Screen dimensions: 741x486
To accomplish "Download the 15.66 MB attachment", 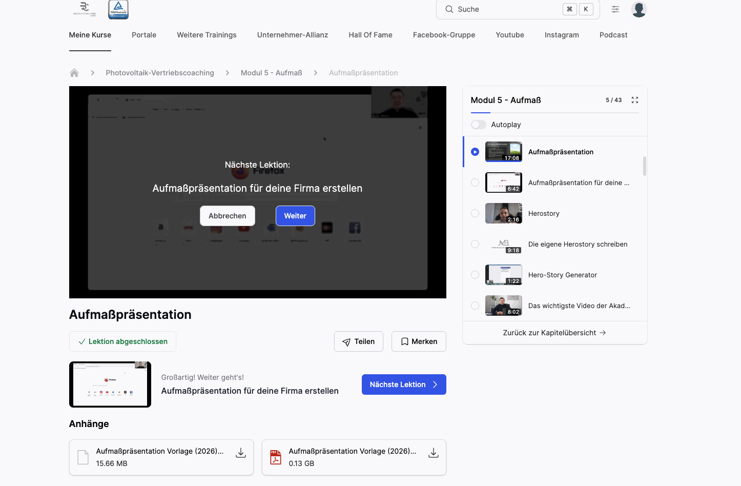I will [x=241, y=453].
